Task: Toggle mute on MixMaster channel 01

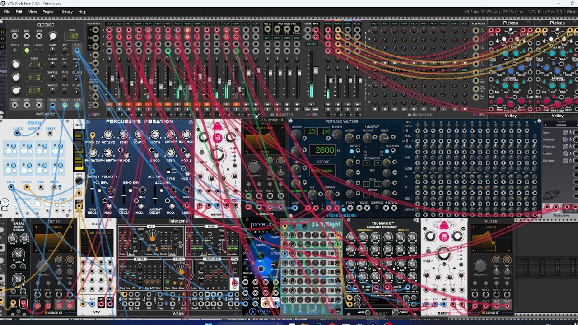Action: [x=109, y=104]
